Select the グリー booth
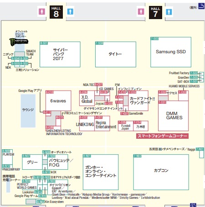The image size is (205, 207). tap(32, 162)
